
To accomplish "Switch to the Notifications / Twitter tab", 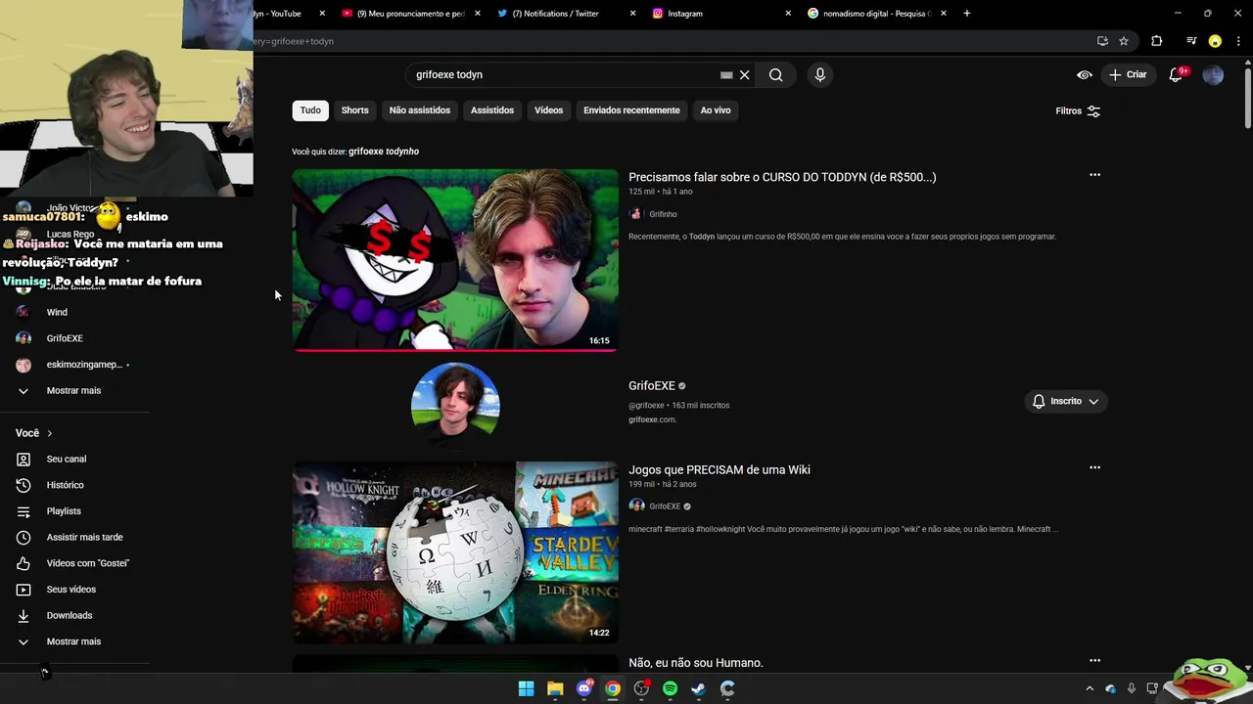I will (555, 14).
